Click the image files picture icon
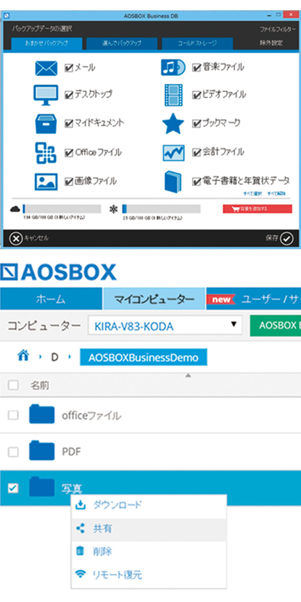301x602 pixels. click(x=46, y=182)
